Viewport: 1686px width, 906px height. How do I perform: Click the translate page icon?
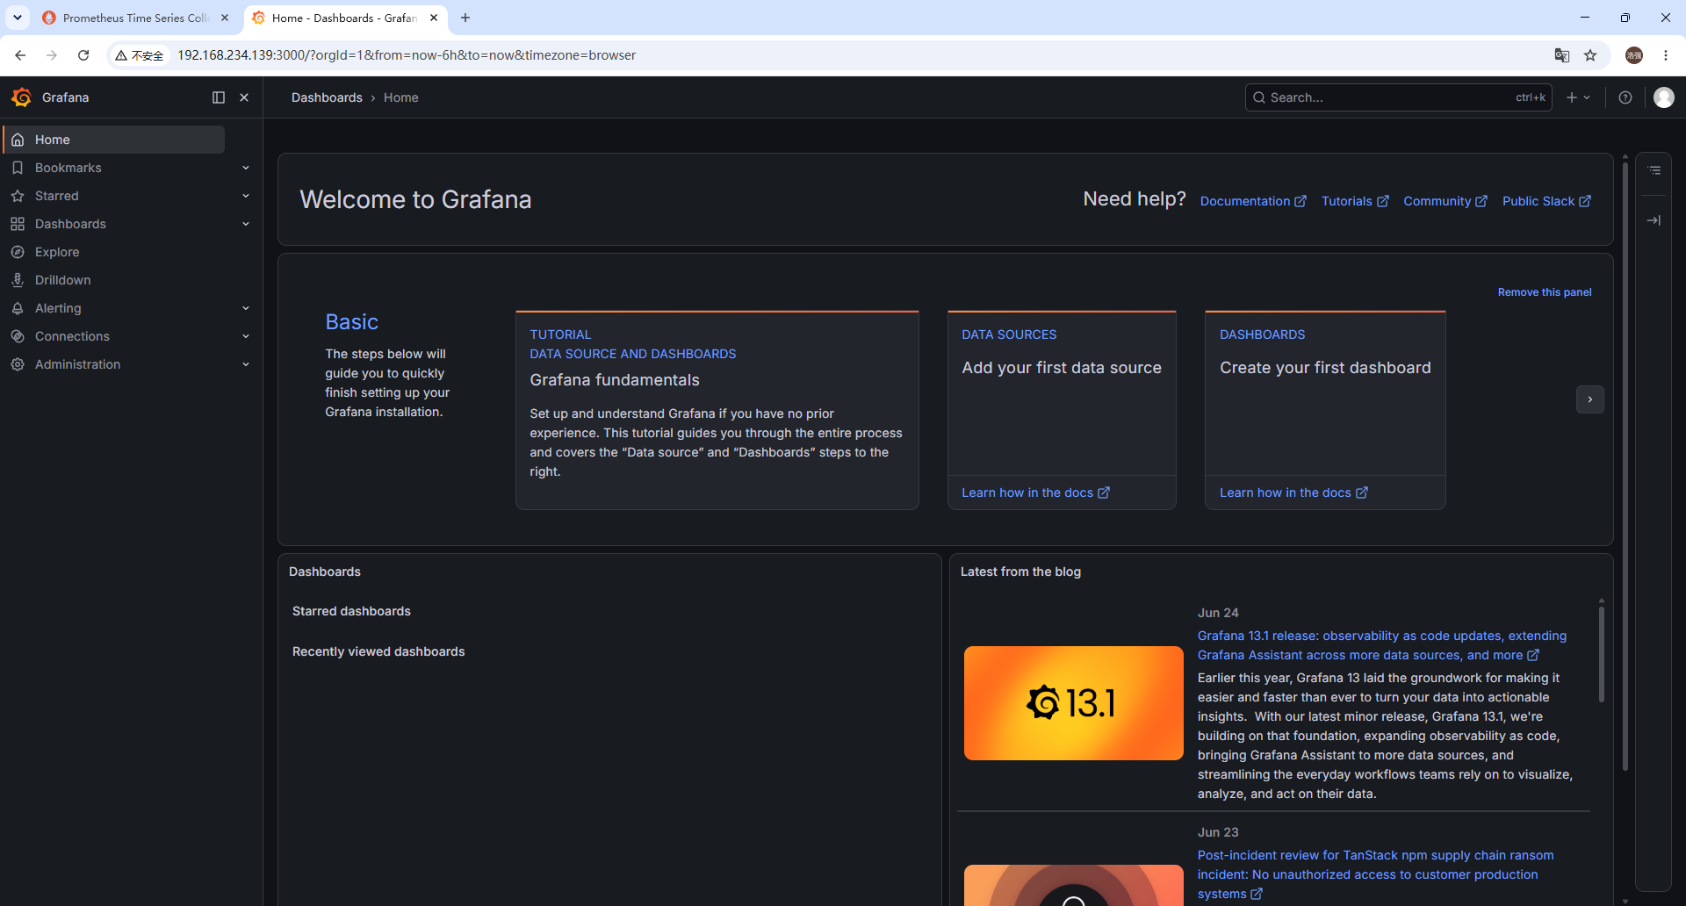(x=1562, y=55)
